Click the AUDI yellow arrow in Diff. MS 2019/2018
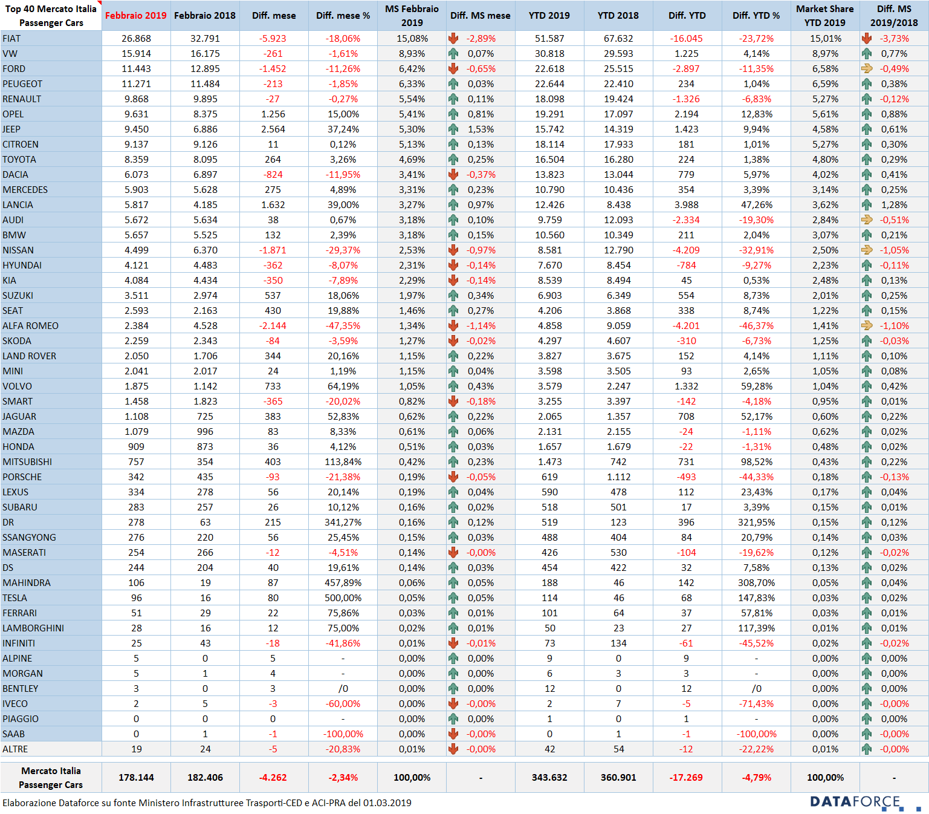Image resolution: width=929 pixels, height=814 pixels. [x=867, y=220]
